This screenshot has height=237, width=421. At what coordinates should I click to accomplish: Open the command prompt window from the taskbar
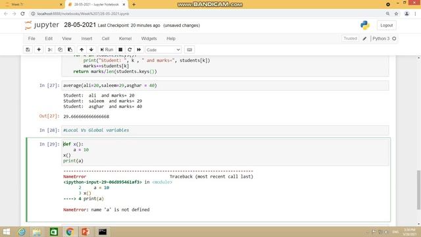click(103, 232)
